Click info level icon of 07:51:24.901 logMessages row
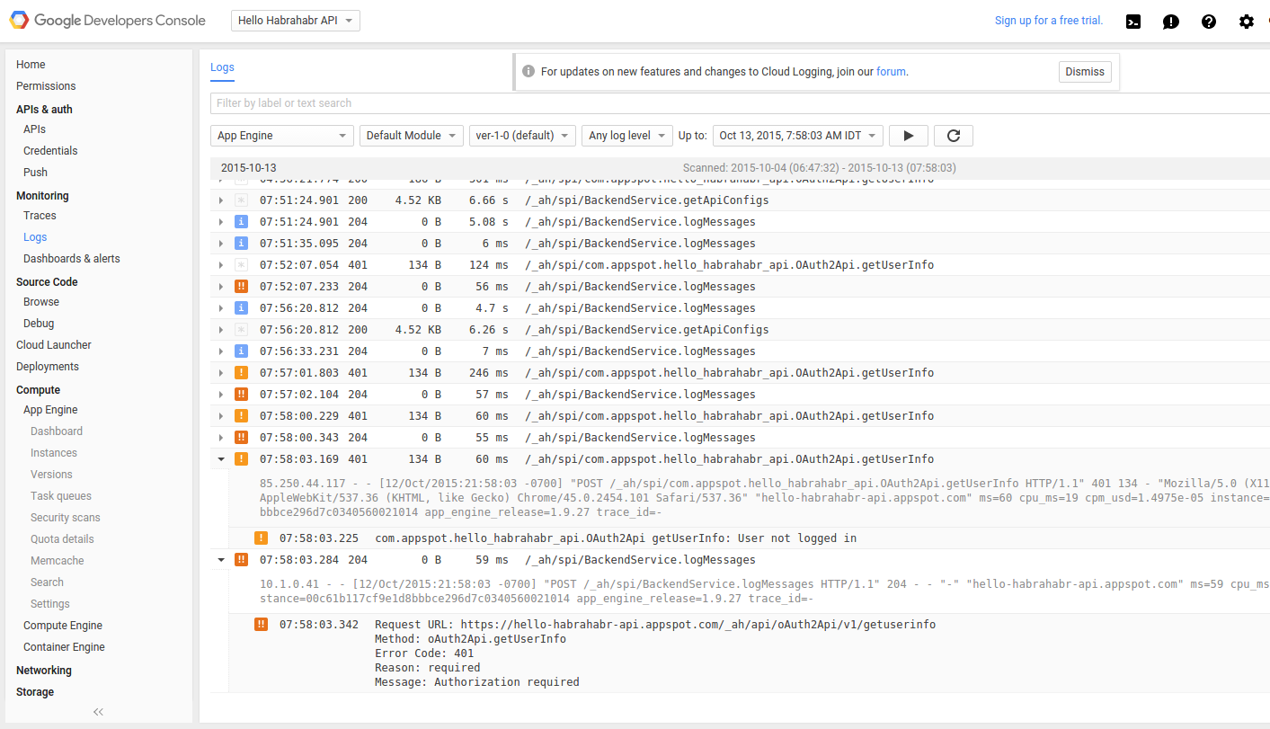The image size is (1270, 729). [241, 222]
